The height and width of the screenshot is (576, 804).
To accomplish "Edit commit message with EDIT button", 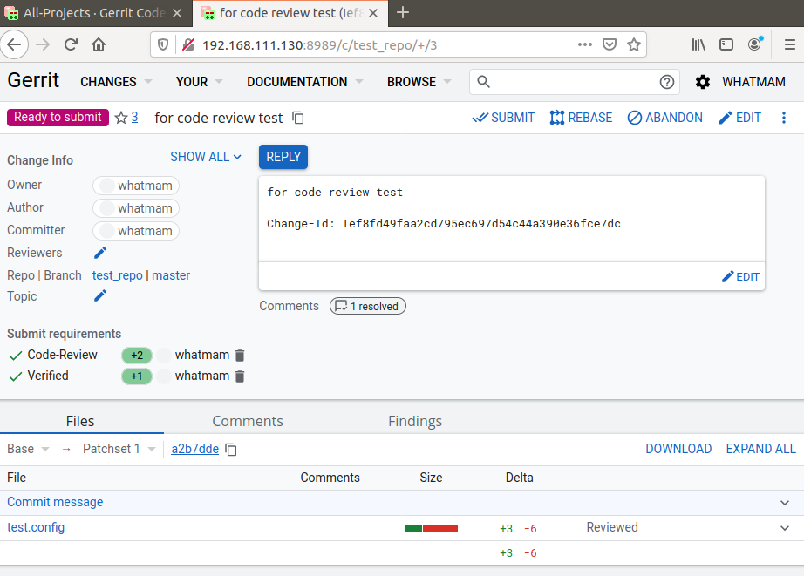I will point(740,277).
